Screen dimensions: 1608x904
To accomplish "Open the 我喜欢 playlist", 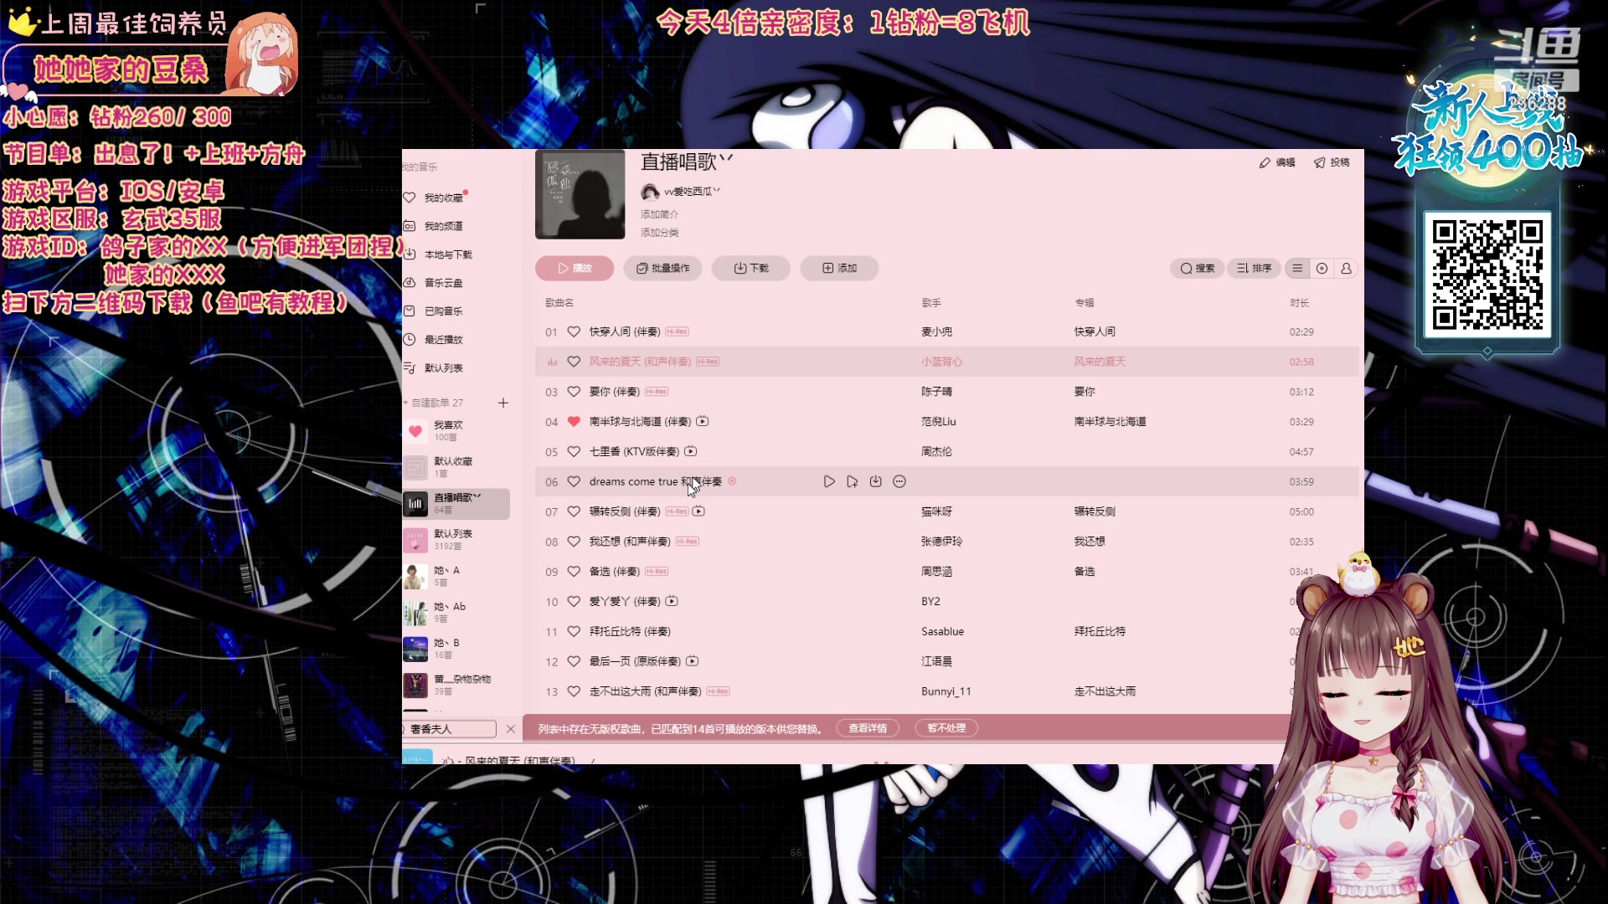I will [456, 431].
